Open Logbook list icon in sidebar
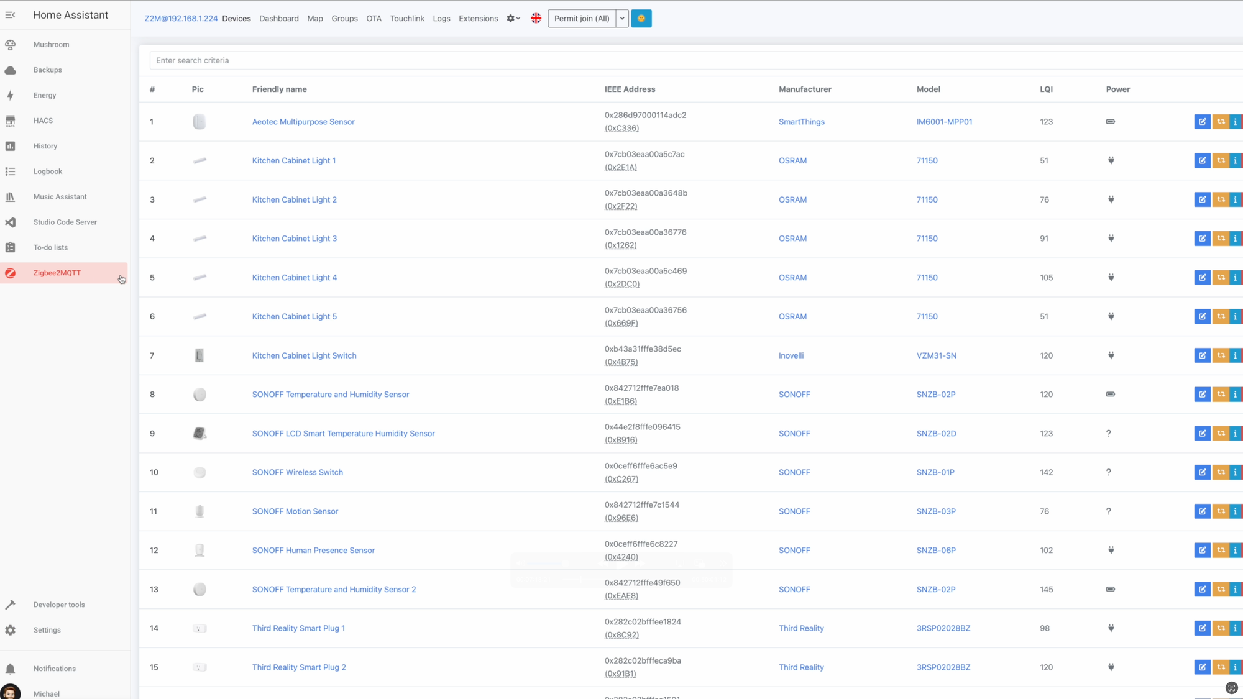Screen dimensions: 1243x699 pyautogui.click(x=10, y=171)
